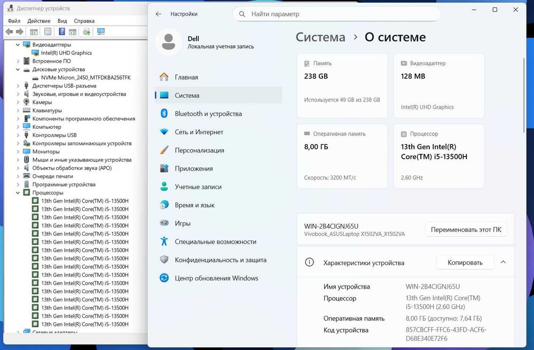The height and width of the screenshot is (350, 534).
Task: Click the blue Help icon in Device Manager toolbar
Action: pos(61,32)
